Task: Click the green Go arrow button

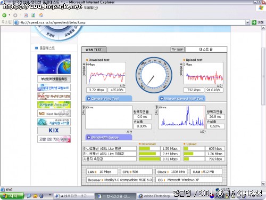Action: (x=254, y=22)
